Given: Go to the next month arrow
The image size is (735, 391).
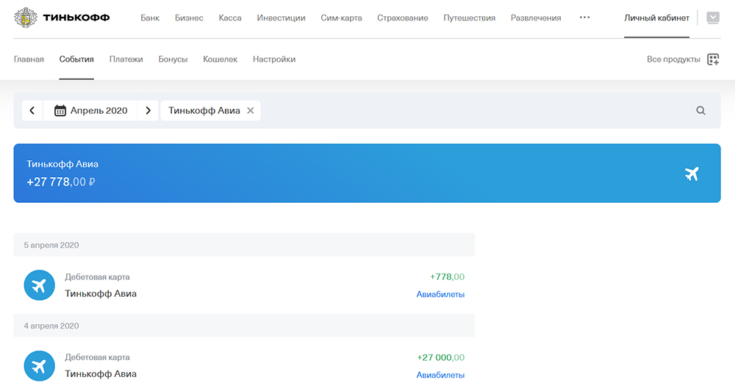Looking at the screenshot, I should click(x=148, y=111).
